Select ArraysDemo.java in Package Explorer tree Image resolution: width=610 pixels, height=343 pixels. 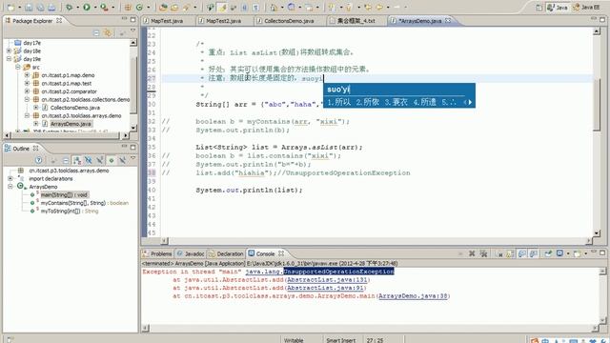(71, 124)
